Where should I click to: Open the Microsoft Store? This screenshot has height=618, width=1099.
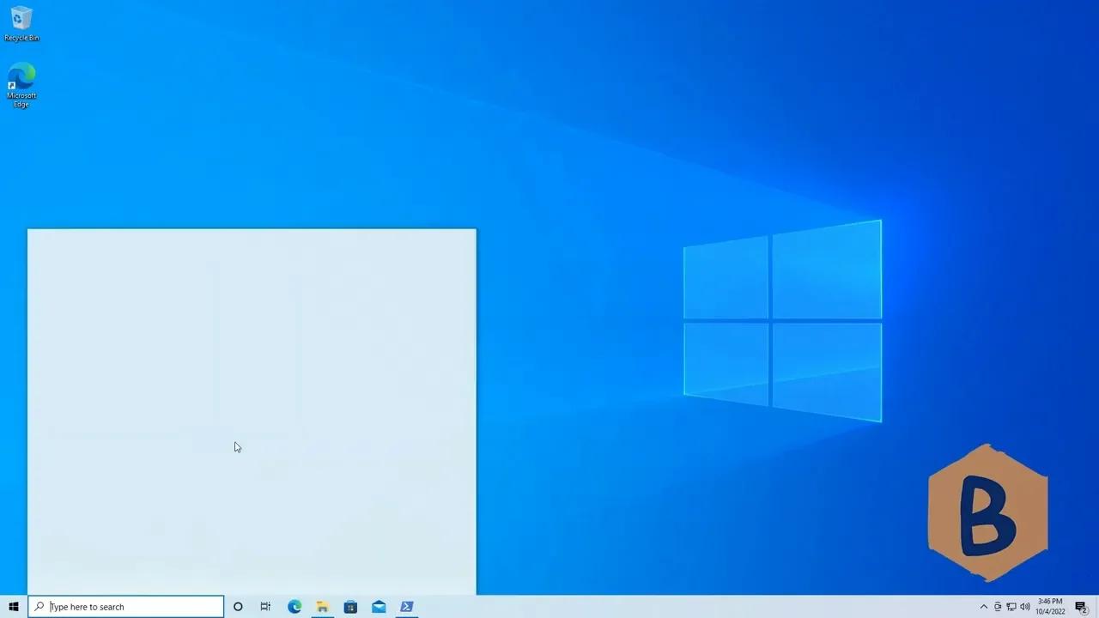tap(350, 607)
